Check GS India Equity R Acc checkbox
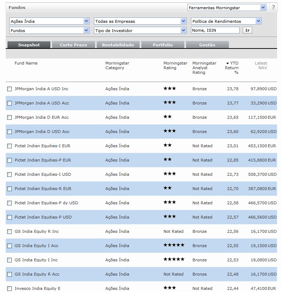 pos(9,274)
